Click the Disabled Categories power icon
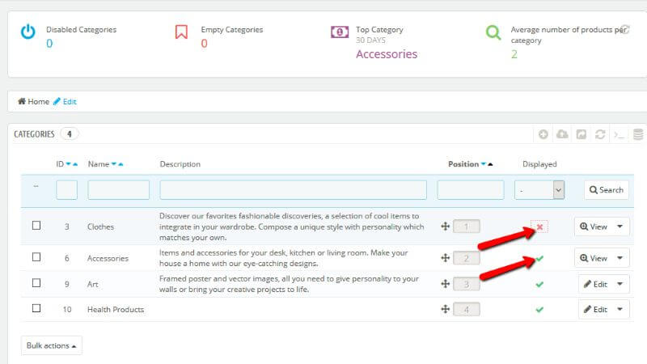Screen dimensions: 647x364 pyautogui.click(x=28, y=32)
